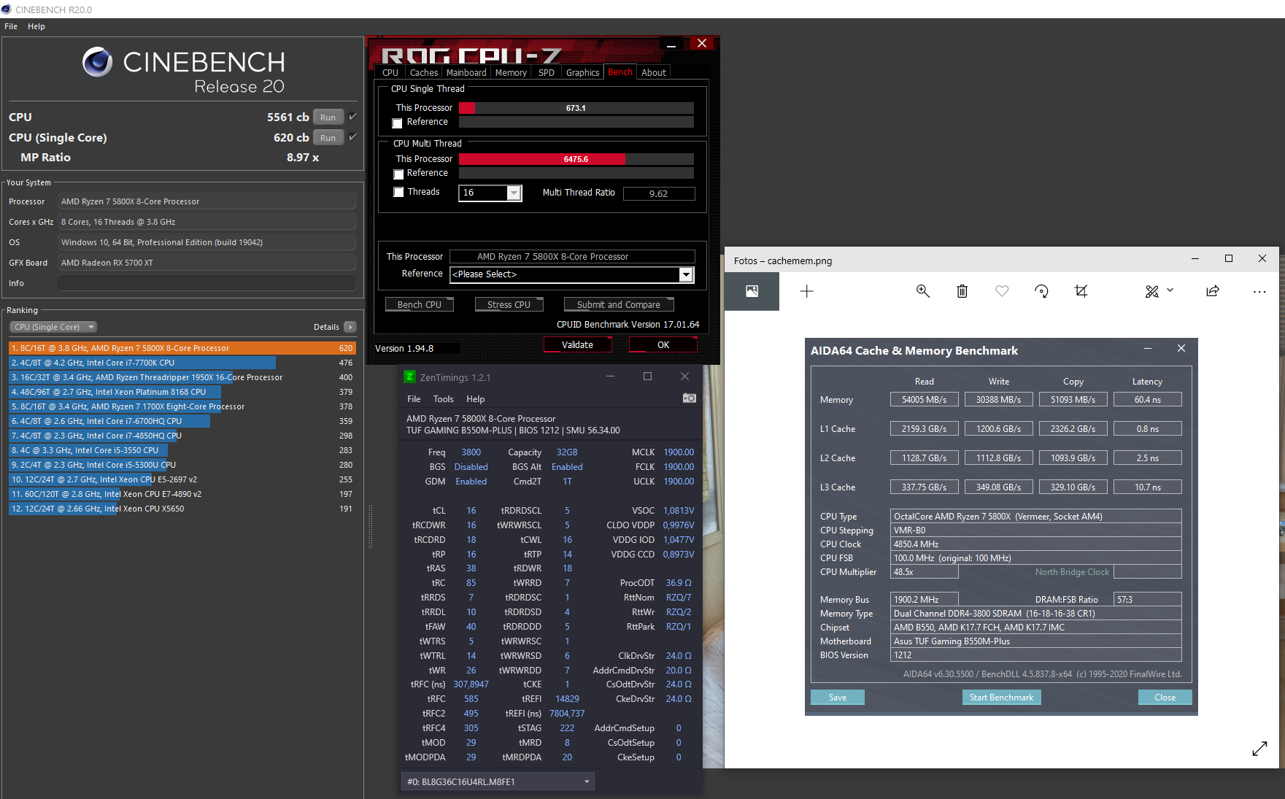Image resolution: width=1285 pixels, height=799 pixels.
Task: Switch to the Graphics tab in CPU-Z
Action: click(x=582, y=72)
